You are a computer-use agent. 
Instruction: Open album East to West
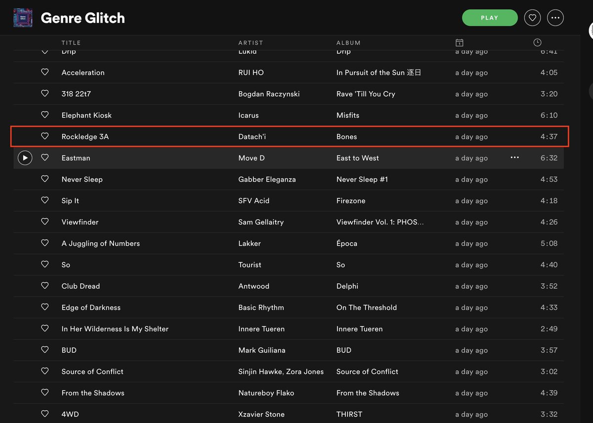358,158
